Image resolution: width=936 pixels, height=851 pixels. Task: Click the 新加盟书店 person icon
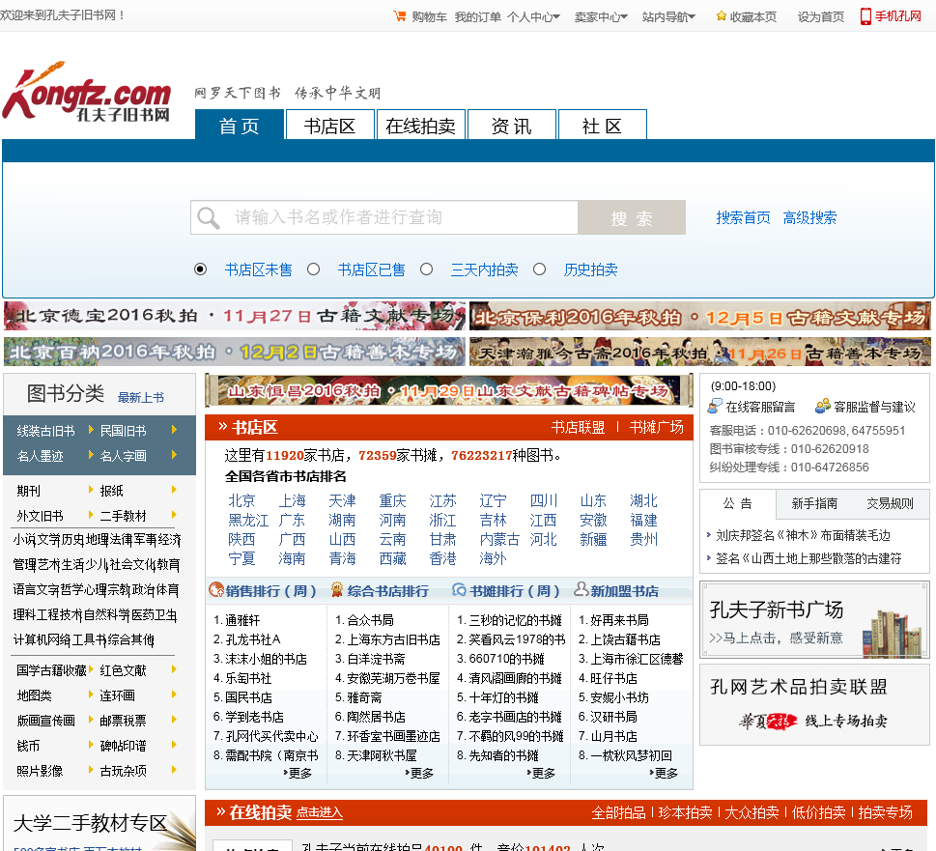click(581, 589)
